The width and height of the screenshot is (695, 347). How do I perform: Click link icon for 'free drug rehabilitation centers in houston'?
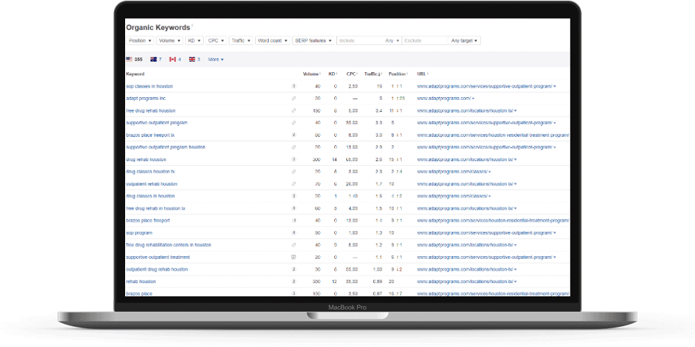(293, 245)
